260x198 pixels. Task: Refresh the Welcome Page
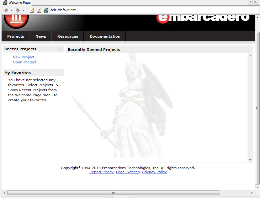tap(39, 10)
